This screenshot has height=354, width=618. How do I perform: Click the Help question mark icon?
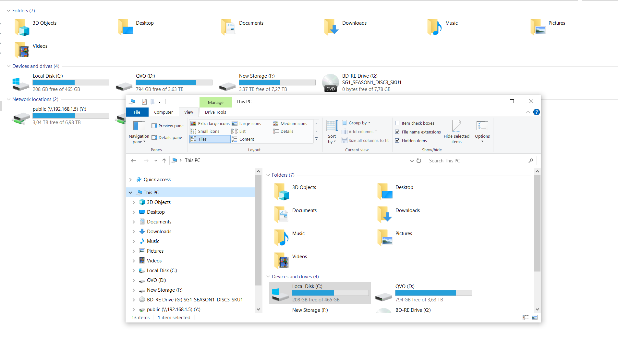[537, 112]
